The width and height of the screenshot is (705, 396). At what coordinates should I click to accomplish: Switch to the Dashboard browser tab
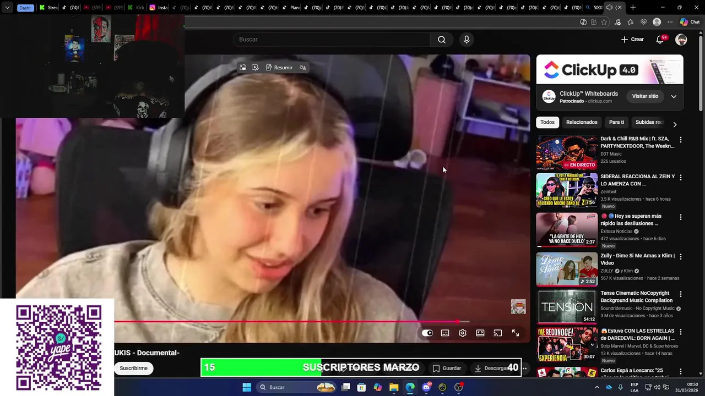click(x=25, y=8)
